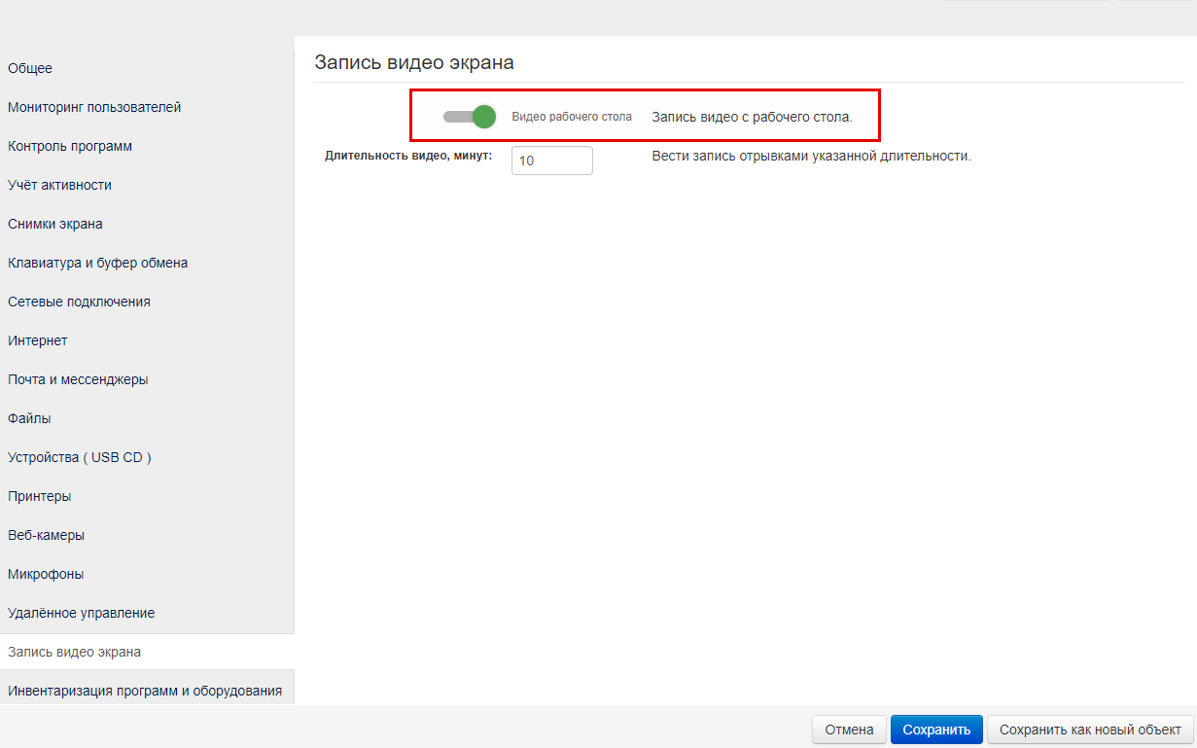Go to Принтеры settings
Viewport: 1197px width, 748px height.
(x=39, y=496)
